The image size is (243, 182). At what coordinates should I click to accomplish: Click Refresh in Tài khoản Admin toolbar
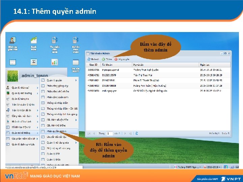click(93, 59)
